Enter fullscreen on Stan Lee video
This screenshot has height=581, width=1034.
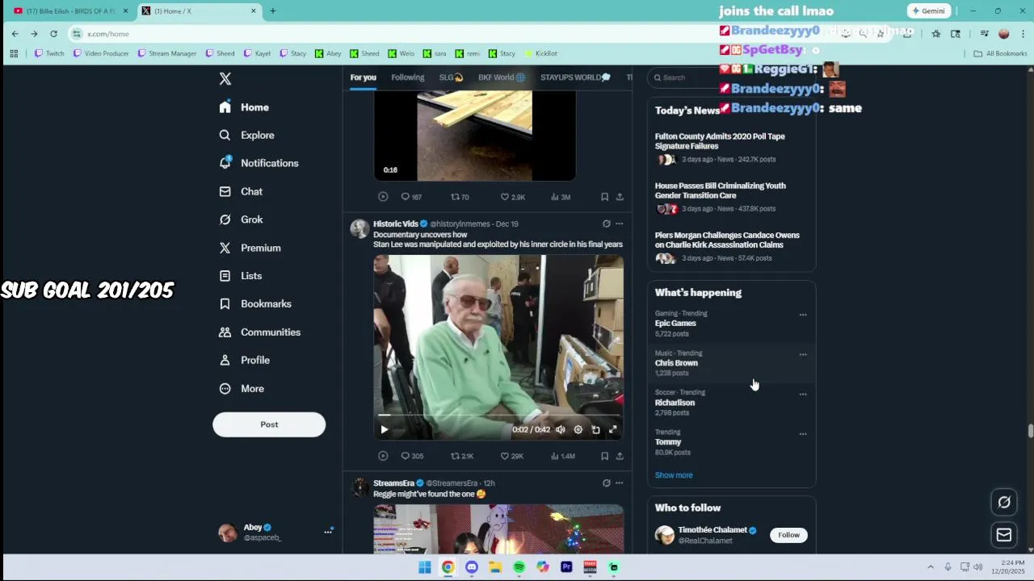point(613,429)
